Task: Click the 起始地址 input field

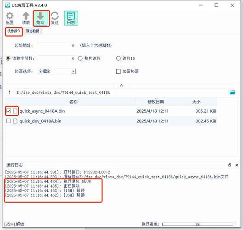Action: [x=56, y=46]
